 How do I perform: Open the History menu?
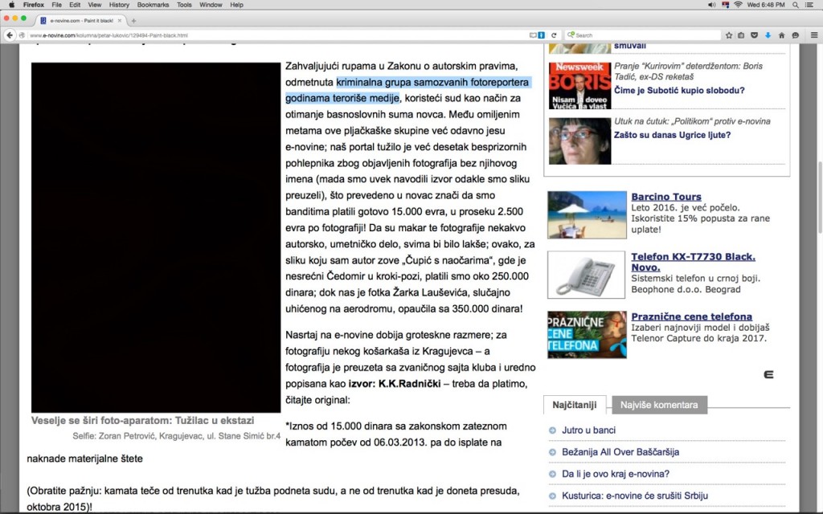pos(119,5)
